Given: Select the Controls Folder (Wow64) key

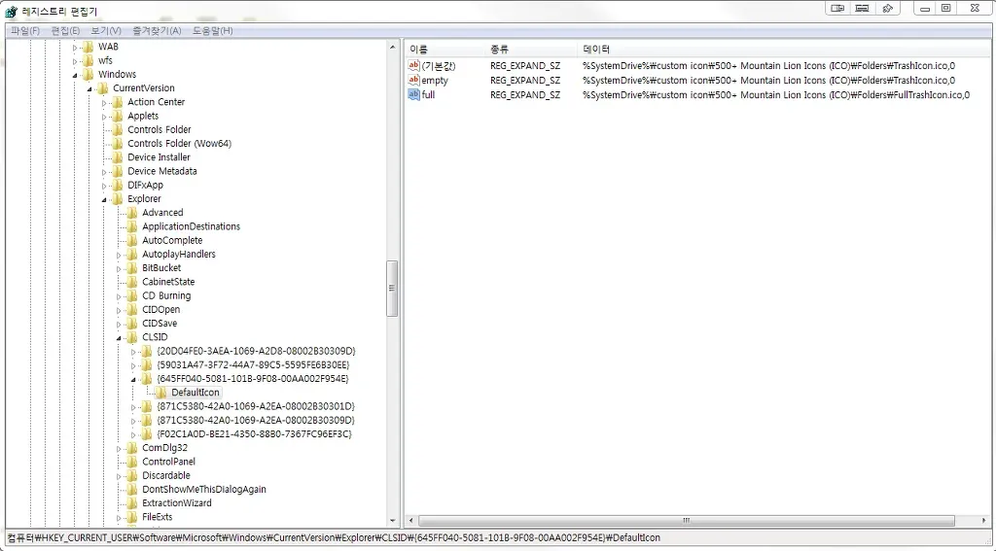Looking at the screenshot, I should (x=180, y=144).
